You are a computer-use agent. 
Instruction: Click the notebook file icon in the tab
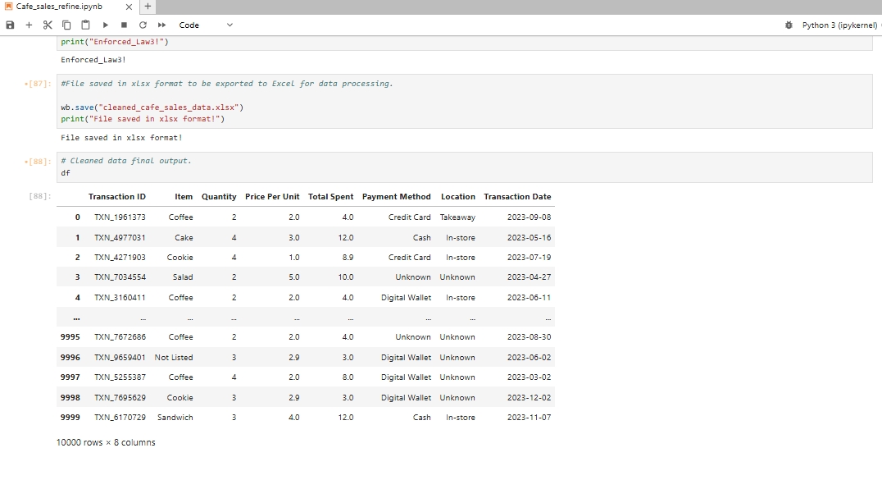click(8, 7)
